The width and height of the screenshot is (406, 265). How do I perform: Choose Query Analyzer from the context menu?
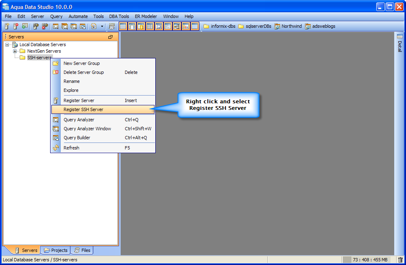[103, 120]
